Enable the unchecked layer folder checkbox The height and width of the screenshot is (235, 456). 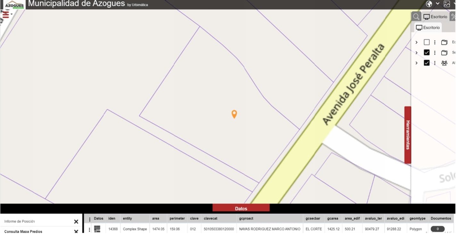click(x=427, y=42)
